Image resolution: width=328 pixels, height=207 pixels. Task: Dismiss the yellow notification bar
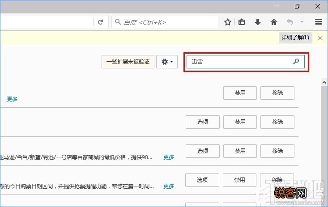320,38
